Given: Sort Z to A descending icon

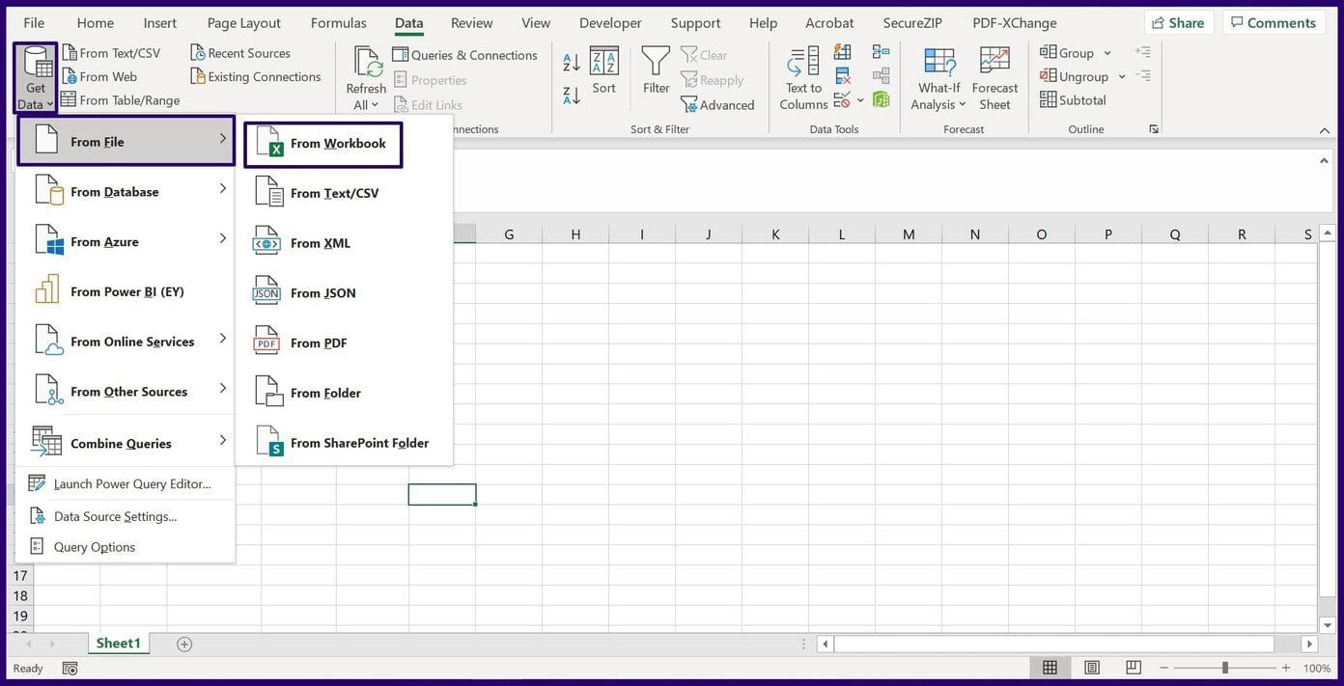Looking at the screenshot, I should pos(572,95).
